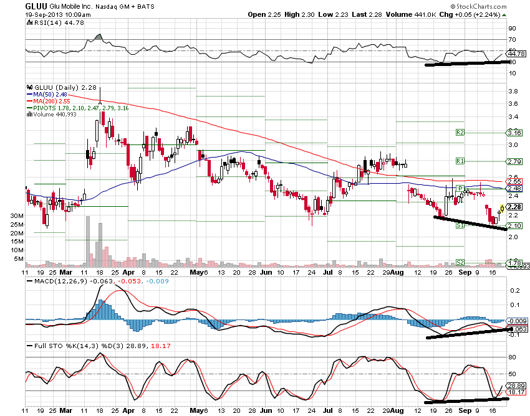Image resolution: width=530 pixels, height=416 pixels.
Task: Click the R1 pivot marker
Action: click(460, 161)
